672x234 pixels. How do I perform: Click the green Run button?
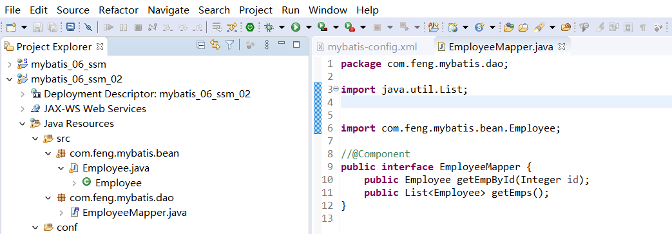click(x=296, y=28)
